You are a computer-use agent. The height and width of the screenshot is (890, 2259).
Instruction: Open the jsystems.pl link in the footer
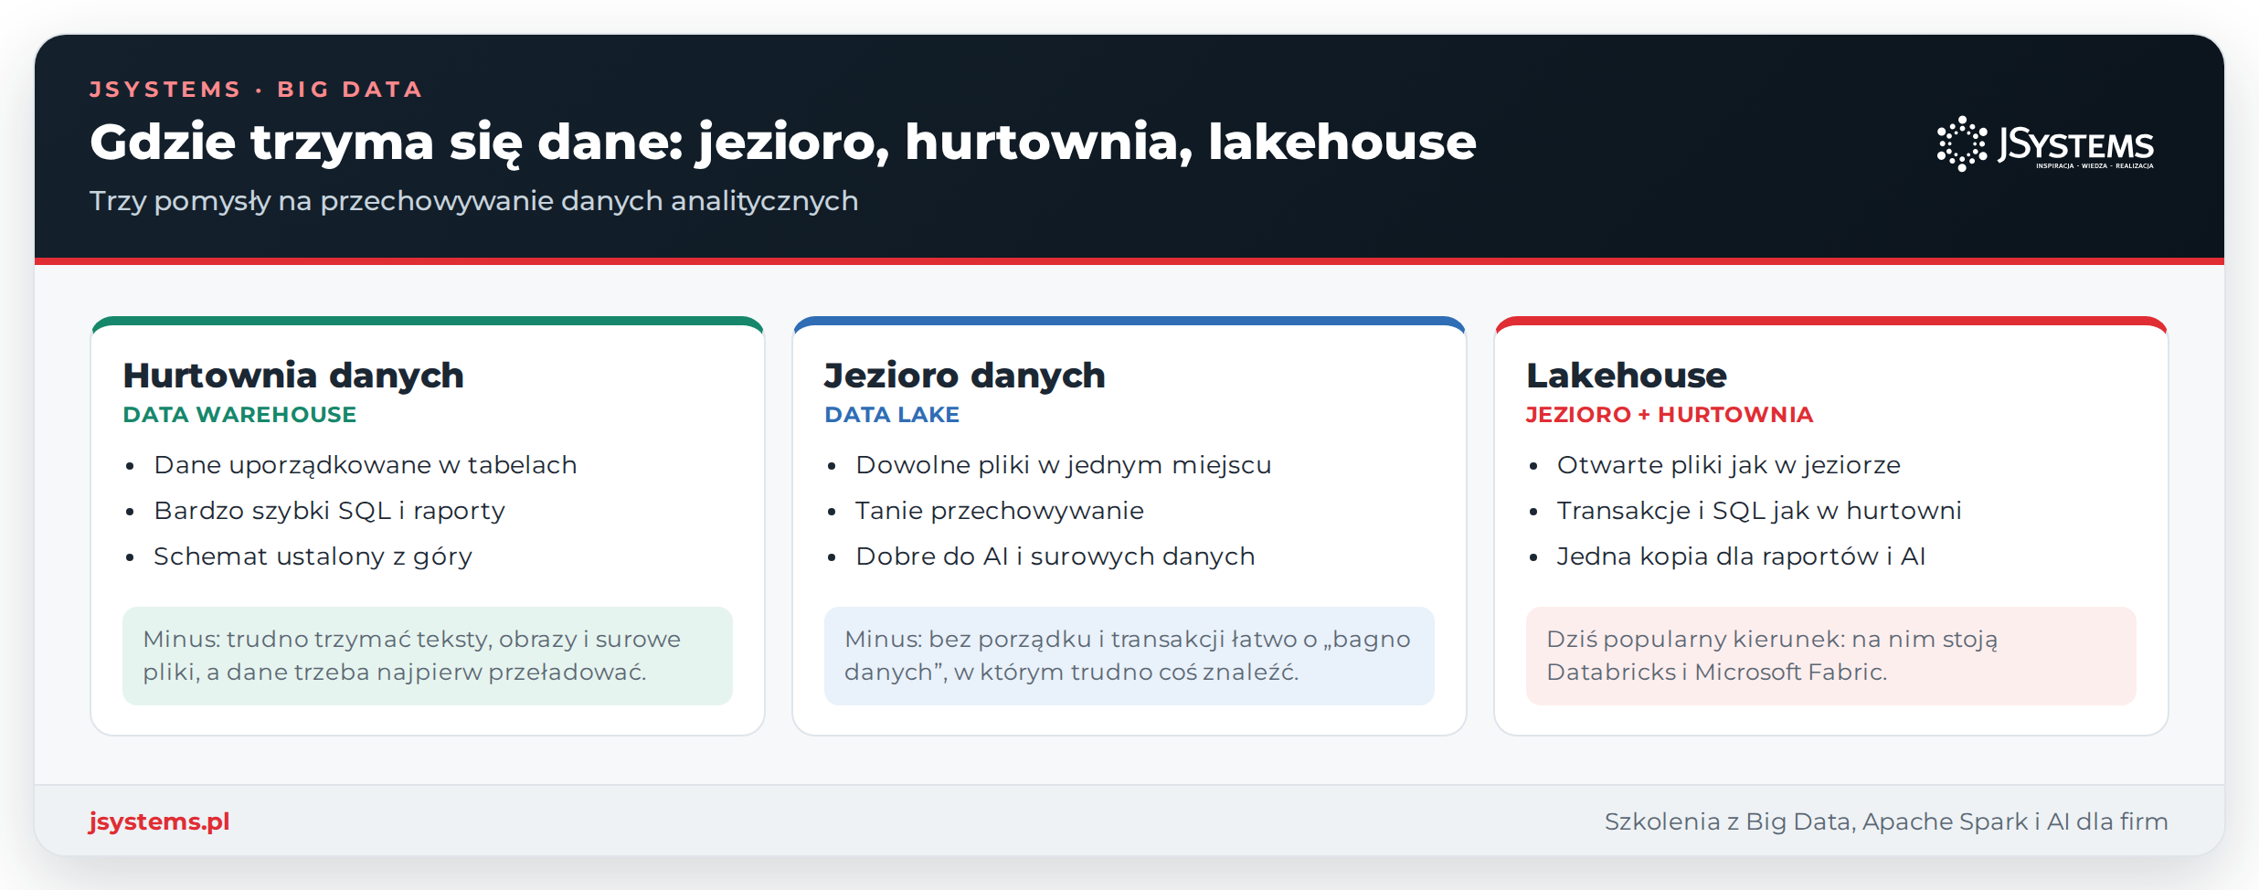coord(159,821)
